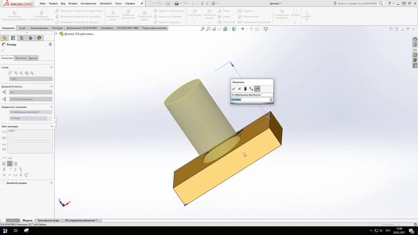Collapse the Primary Value section
418x235 pixels.
(x=52, y=107)
